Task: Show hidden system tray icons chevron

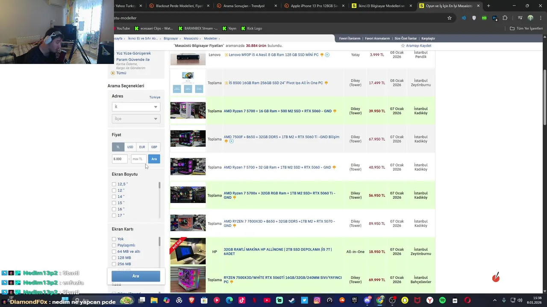Action: click(x=495, y=301)
